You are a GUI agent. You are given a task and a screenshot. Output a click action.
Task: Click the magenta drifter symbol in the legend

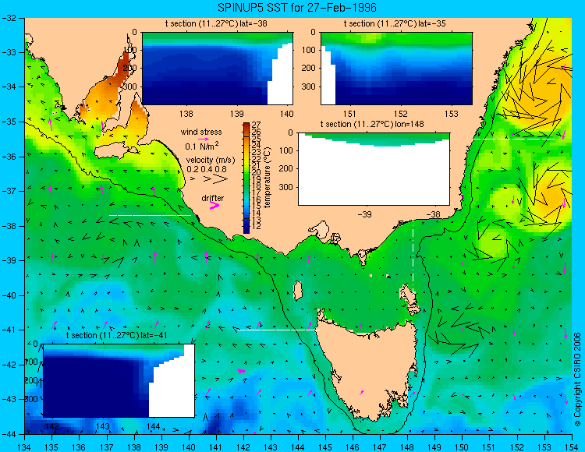(x=214, y=205)
